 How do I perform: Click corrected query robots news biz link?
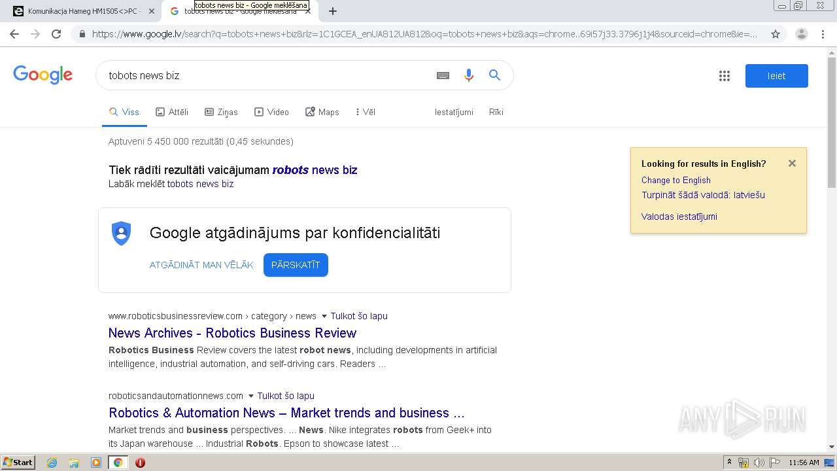click(x=315, y=170)
